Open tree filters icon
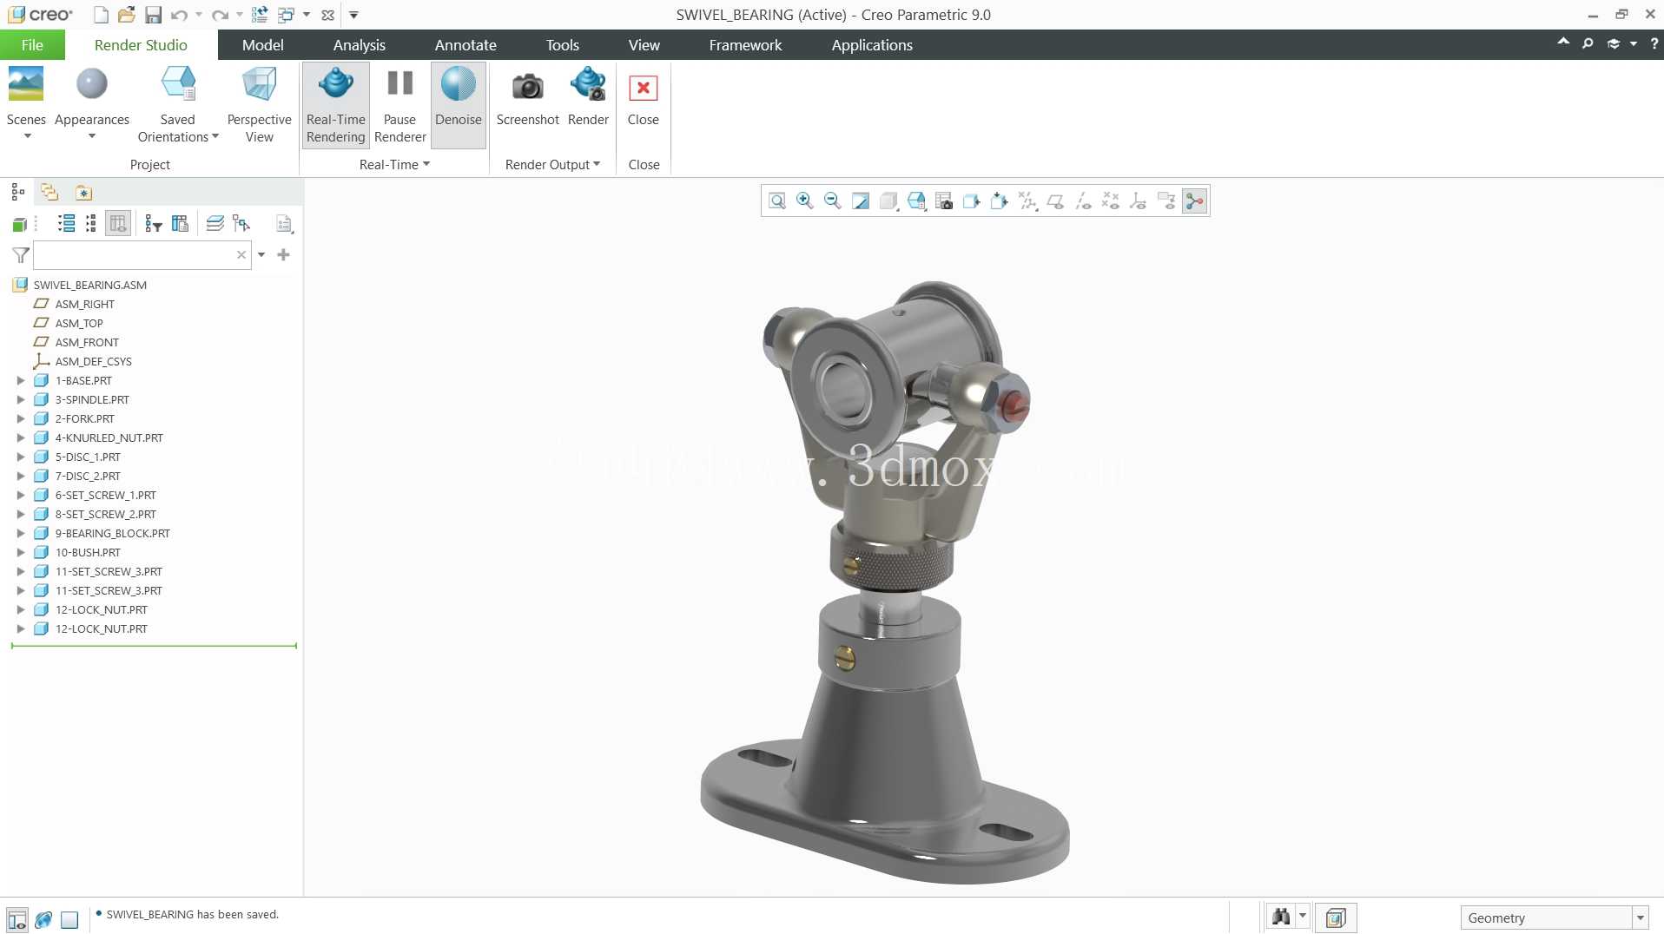Image resolution: width=1664 pixels, height=934 pixels. (x=154, y=224)
